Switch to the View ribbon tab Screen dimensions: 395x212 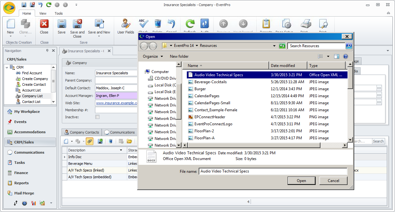click(43, 13)
